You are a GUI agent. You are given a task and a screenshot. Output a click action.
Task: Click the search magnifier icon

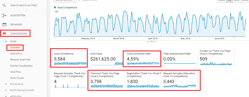click(x=4, y=5)
